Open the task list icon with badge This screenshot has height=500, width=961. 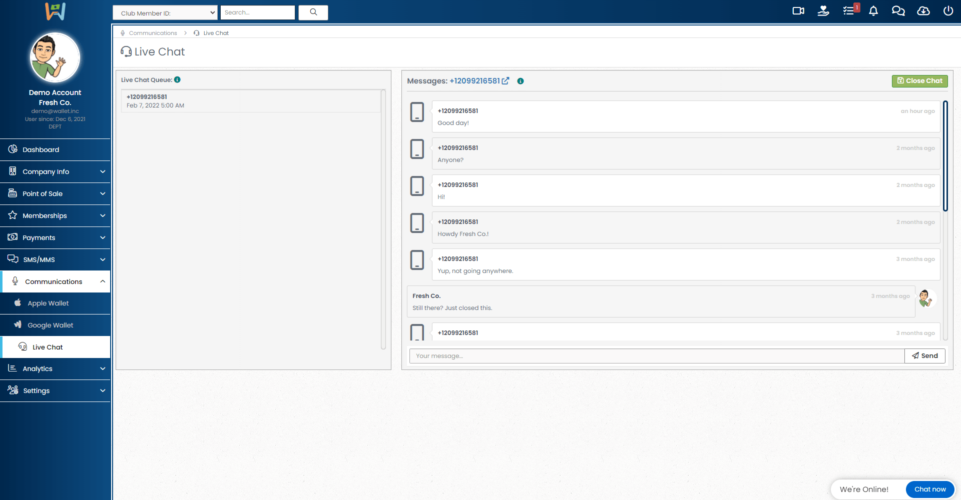849,11
